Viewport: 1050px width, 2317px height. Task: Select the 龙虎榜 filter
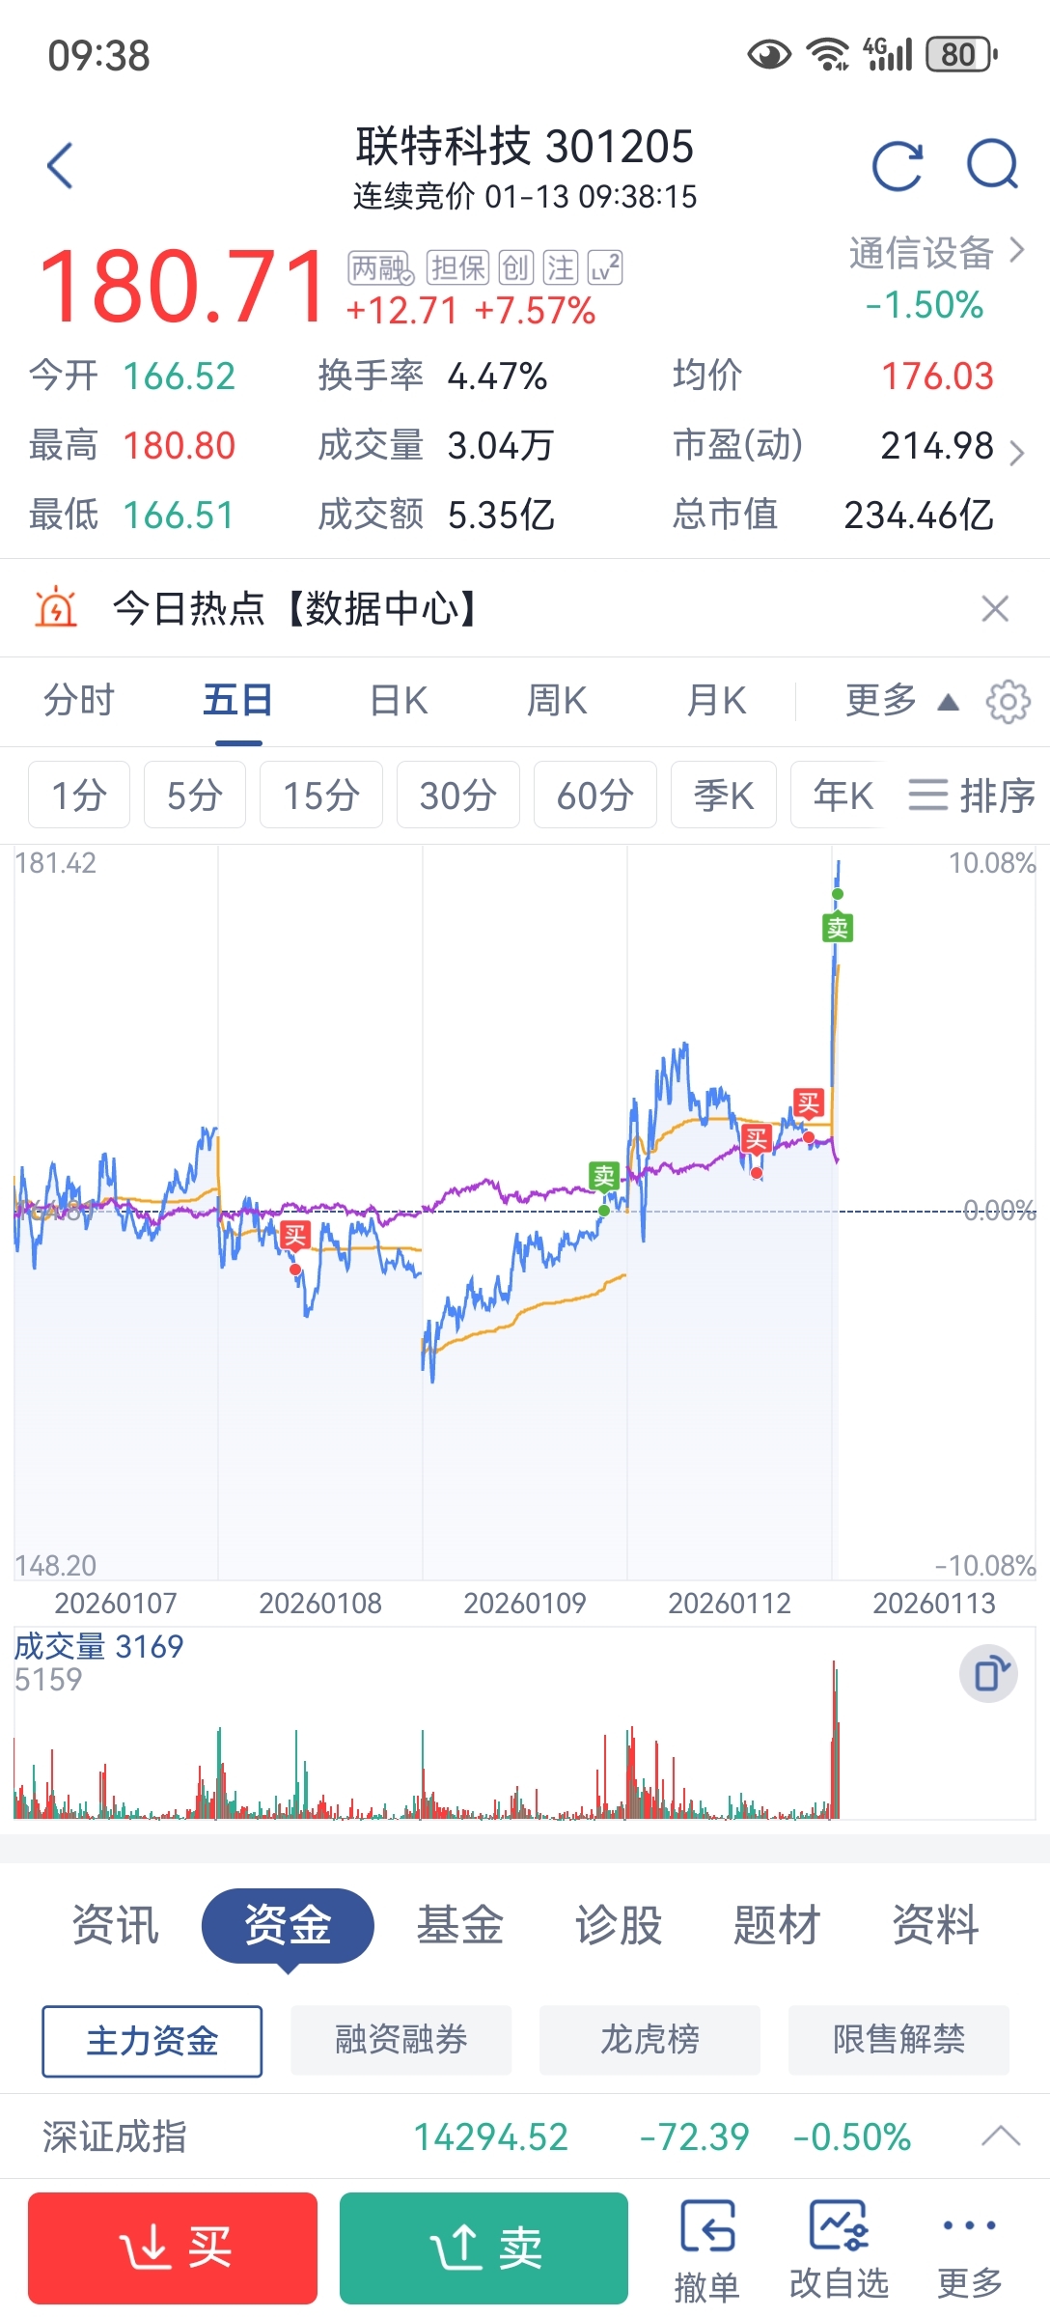(x=649, y=2040)
